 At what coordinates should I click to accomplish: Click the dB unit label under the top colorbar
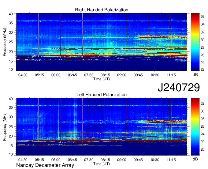(195, 75)
